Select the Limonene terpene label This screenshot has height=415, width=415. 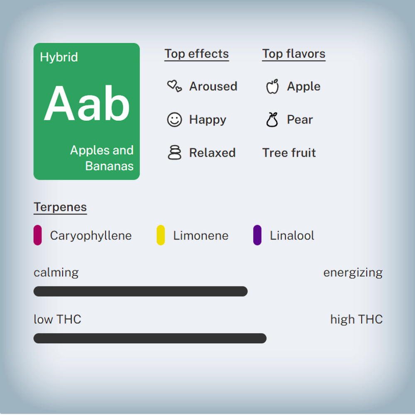tap(200, 236)
